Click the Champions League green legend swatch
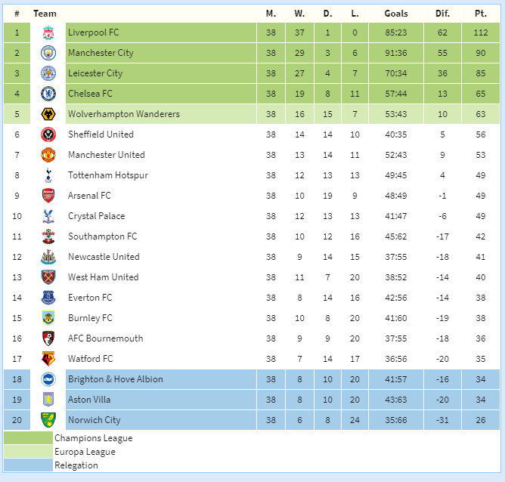This screenshot has height=482, width=505. (x=28, y=437)
